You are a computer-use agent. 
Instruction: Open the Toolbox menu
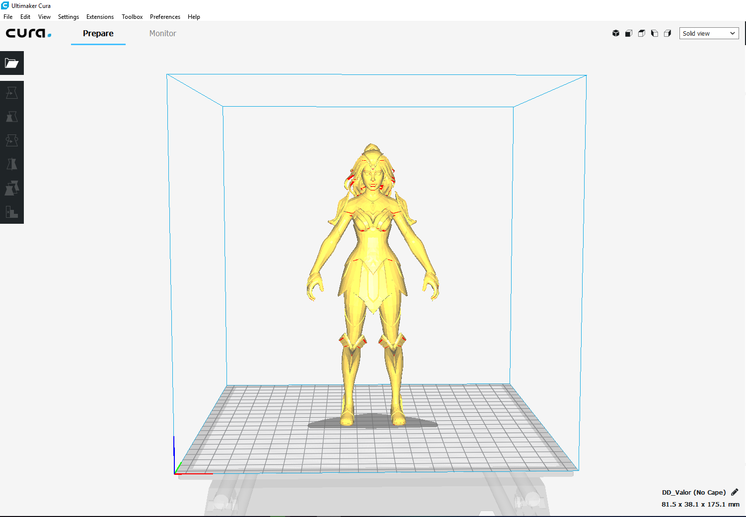tap(132, 17)
